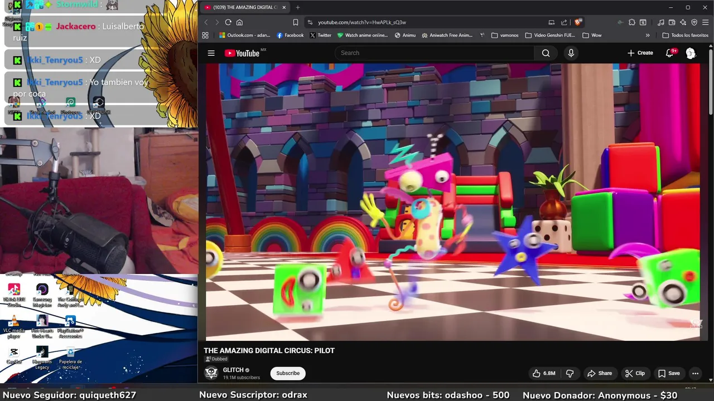Viewport: 714px width, 401px height.
Task: Open PlayStation Accessories desktop shortcut
Action: 70,327
